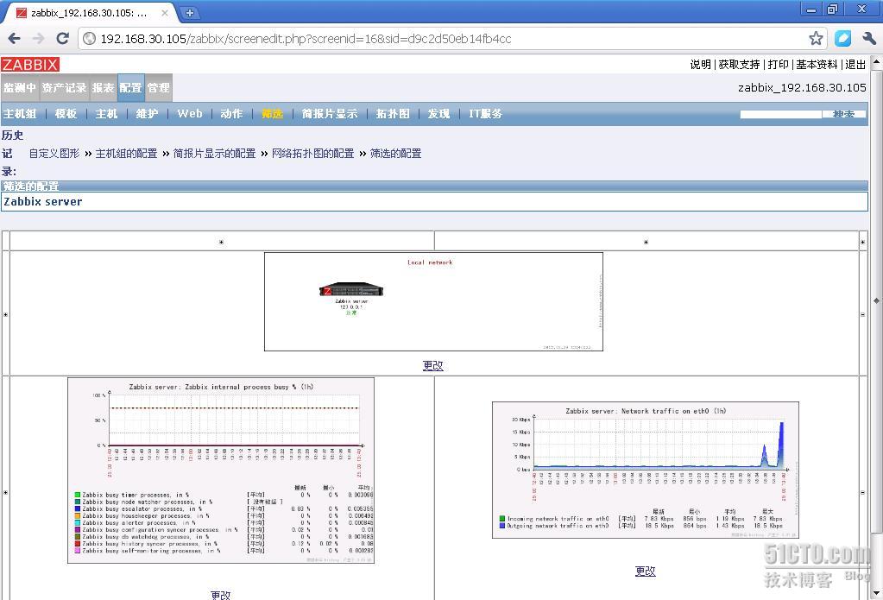Screen dimensions: 883x600
Task: Click 更改 link under the process busy graph
Action: tap(221, 594)
